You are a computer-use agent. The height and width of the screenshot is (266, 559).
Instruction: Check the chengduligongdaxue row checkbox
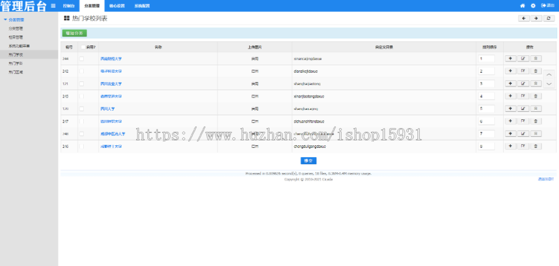coord(81,146)
